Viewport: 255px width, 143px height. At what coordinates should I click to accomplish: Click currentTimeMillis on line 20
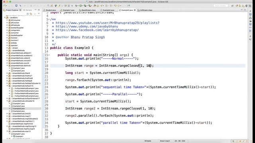pos(120,73)
